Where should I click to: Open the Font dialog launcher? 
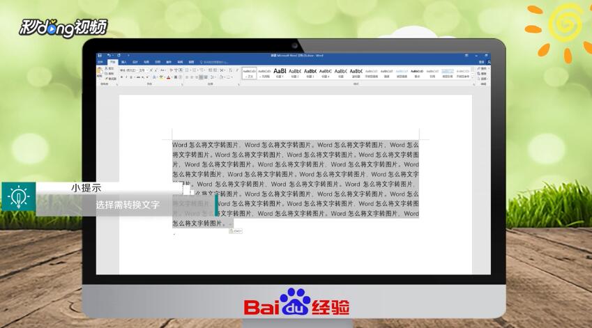point(182,84)
